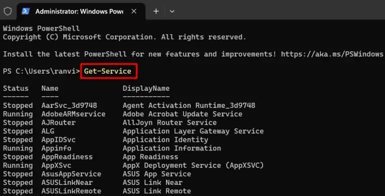
Task: Click Running status of AdobeARMservice row
Action: pyautogui.click(x=18, y=114)
